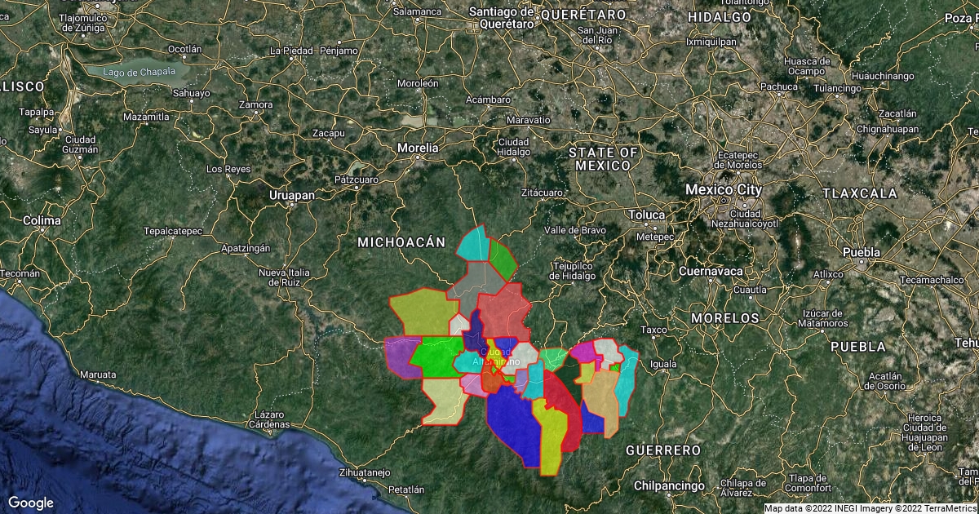Select the Iguala label
Viewport: 979px width, 514px height.
[x=664, y=363]
